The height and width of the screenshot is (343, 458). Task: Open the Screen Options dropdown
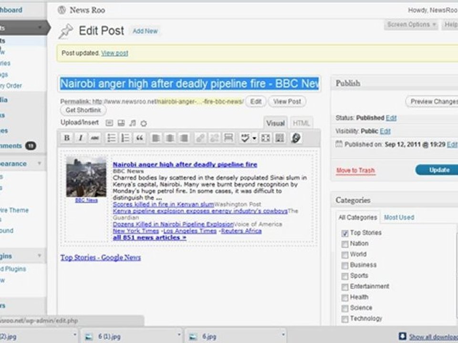(x=411, y=24)
